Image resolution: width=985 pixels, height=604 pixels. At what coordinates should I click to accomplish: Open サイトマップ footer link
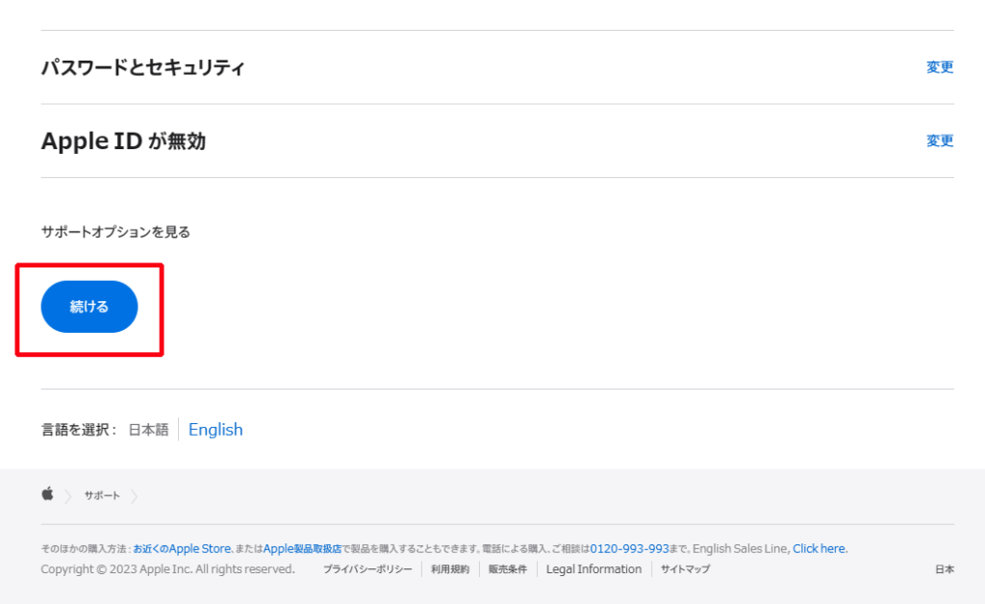point(685,569)
